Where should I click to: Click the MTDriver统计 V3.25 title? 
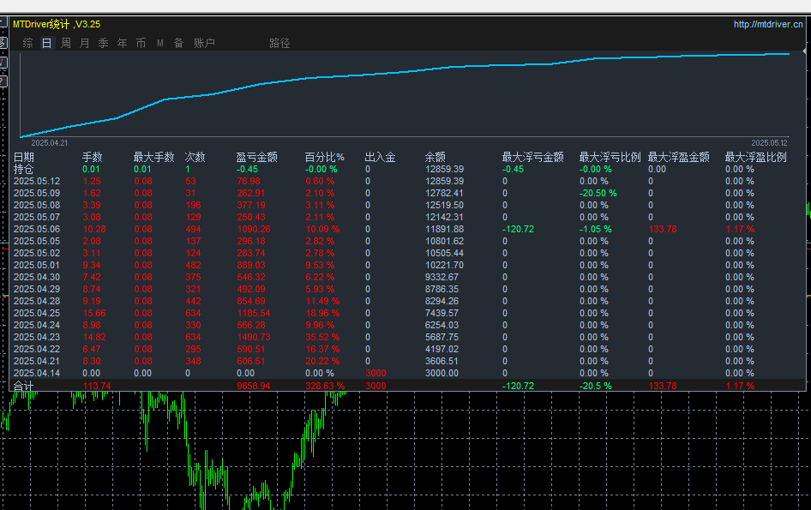tap(57, 25)
